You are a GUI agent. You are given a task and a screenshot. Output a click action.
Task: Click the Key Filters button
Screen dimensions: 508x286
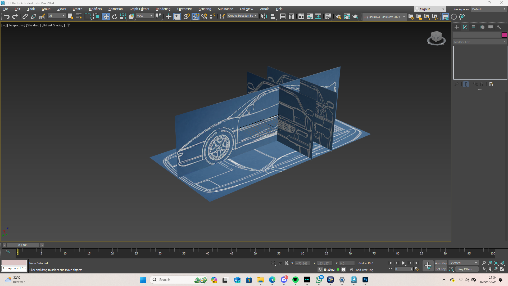[x=466, y=269]
